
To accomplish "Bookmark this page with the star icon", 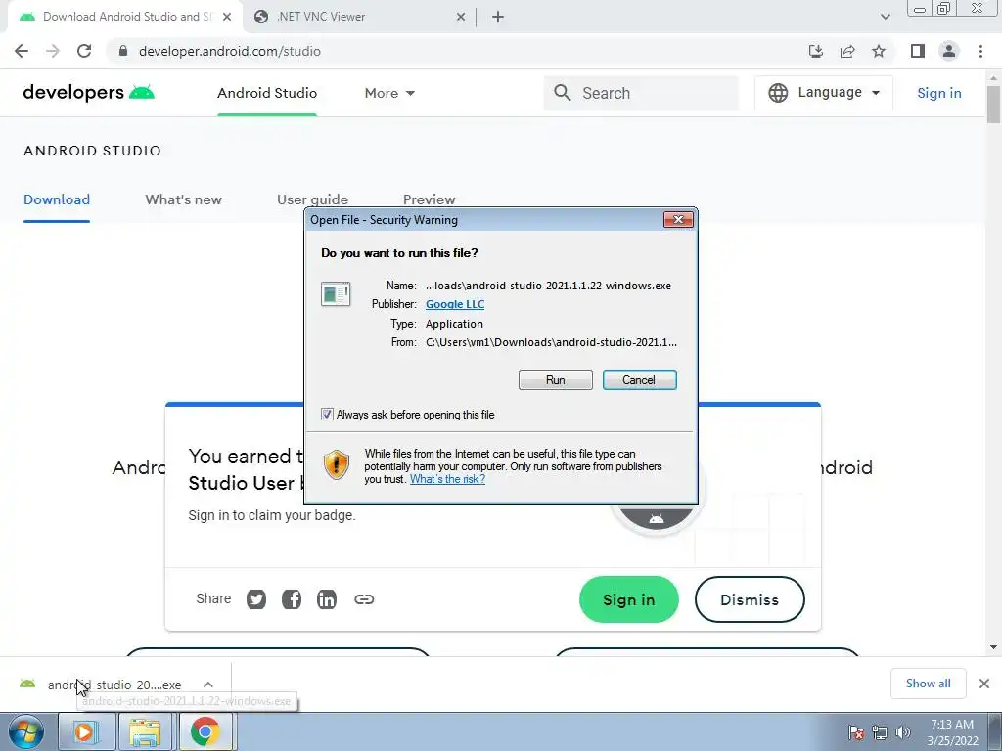I will pyautogui.click(x=879, y=51).
